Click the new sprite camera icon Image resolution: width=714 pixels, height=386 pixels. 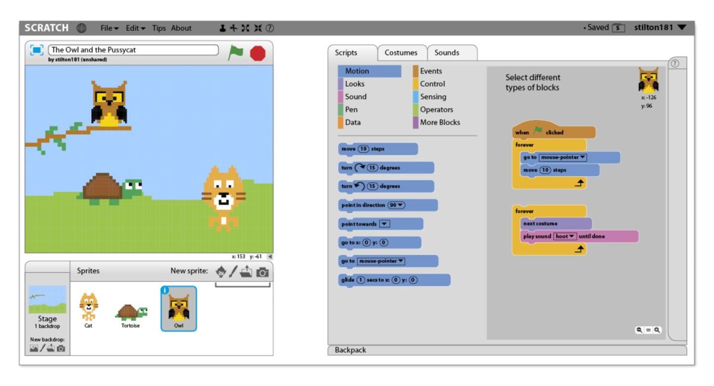262,271
